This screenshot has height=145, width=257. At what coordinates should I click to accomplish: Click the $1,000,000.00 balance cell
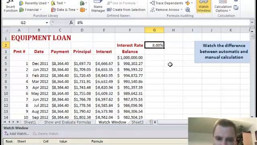[130, 58]
